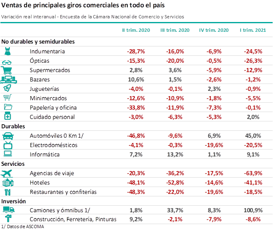Select the Construcción, Ferretería, Pinturas label
The height and width of the screenshot is (231, 273).
tap(73, 219)
